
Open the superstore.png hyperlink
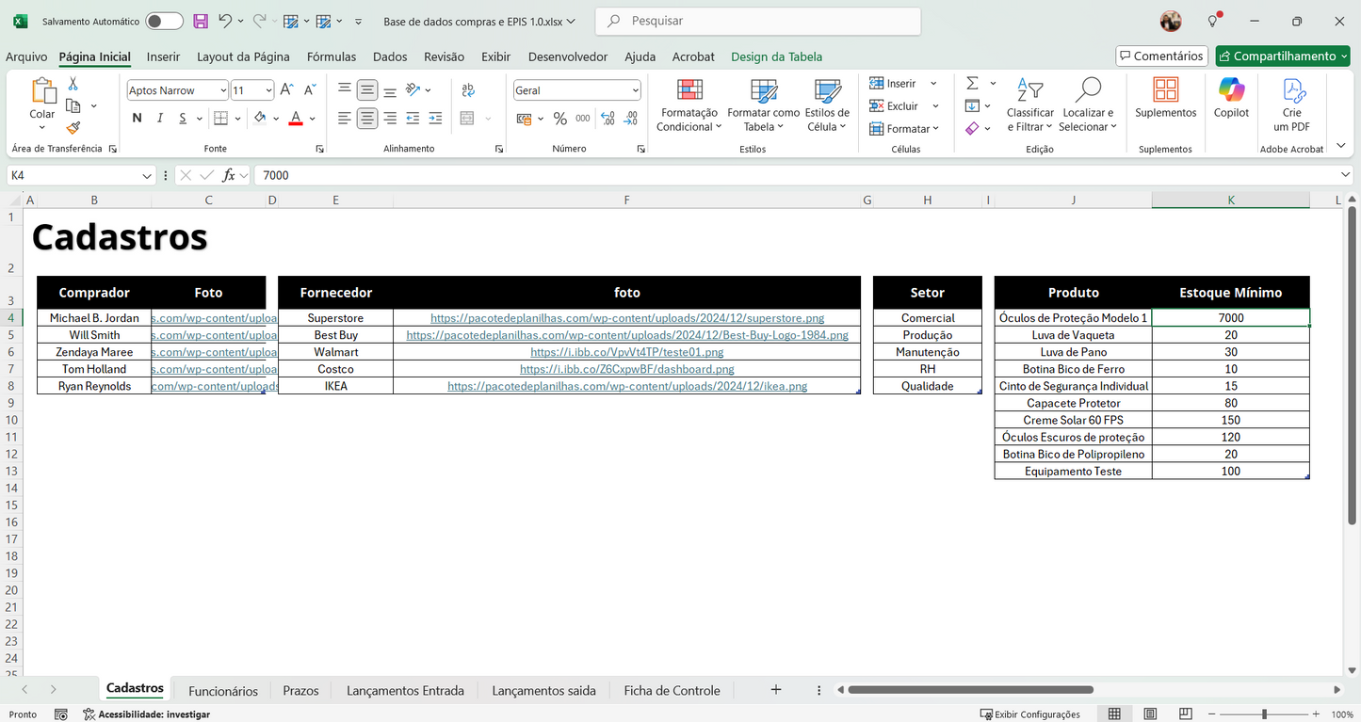tap(626, 317)
